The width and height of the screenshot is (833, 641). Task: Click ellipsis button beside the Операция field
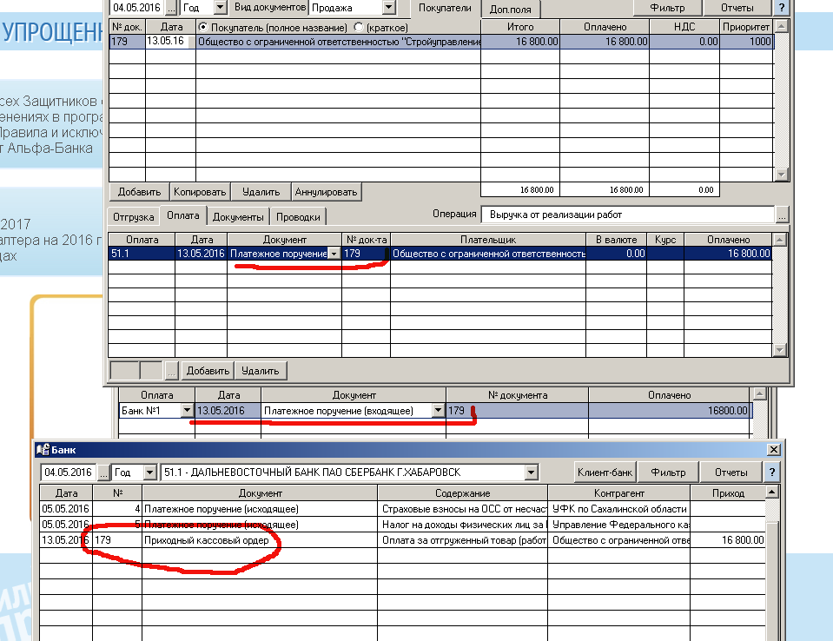(x=783, y=215)
